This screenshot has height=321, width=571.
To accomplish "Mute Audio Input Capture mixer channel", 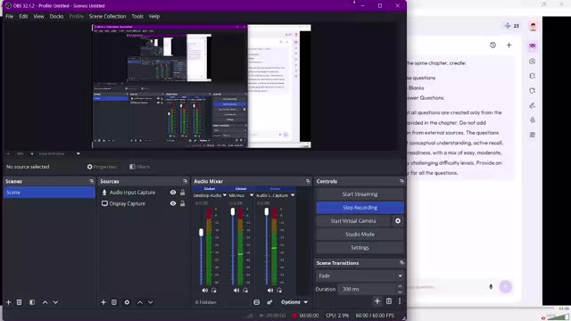I will click(x=269, y=291).
